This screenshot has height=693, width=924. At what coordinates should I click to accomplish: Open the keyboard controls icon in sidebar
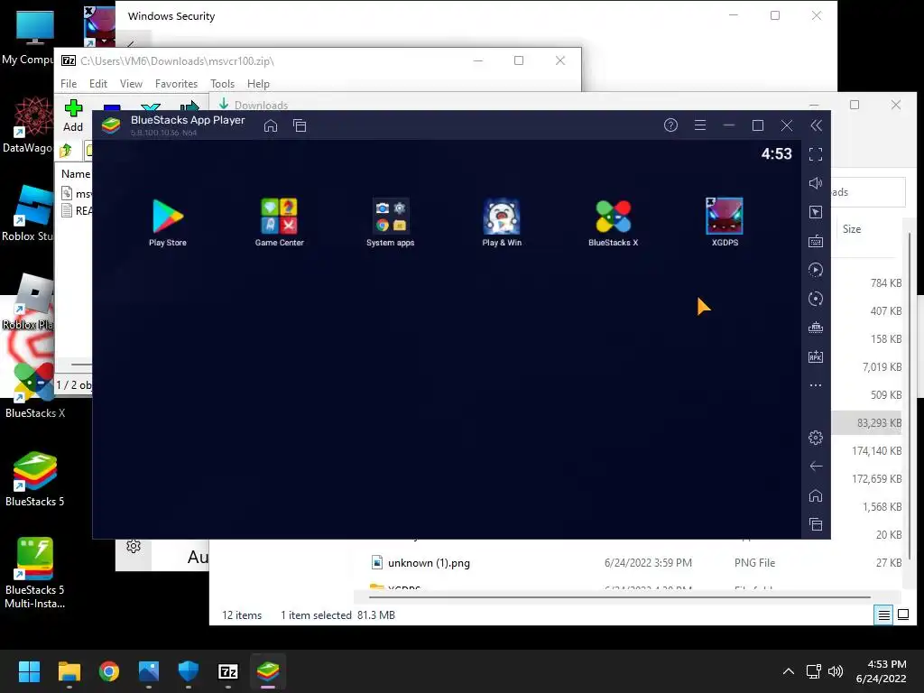tap(816, 241)
